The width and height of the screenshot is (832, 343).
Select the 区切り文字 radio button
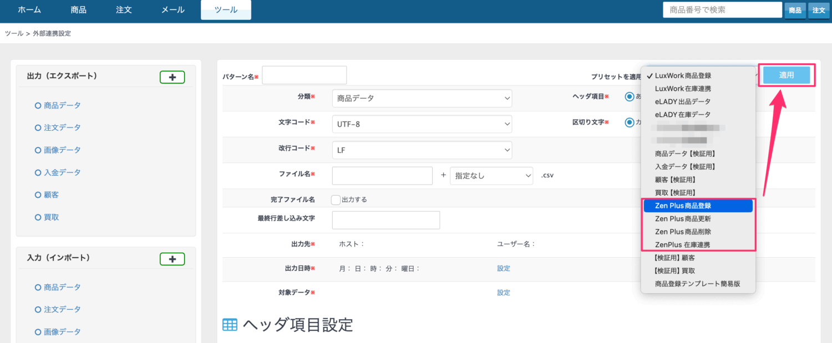pyautogui.click(x=629, y=122)
